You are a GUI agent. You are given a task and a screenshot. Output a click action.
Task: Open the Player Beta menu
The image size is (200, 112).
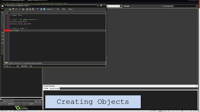[x=59, y=3]
